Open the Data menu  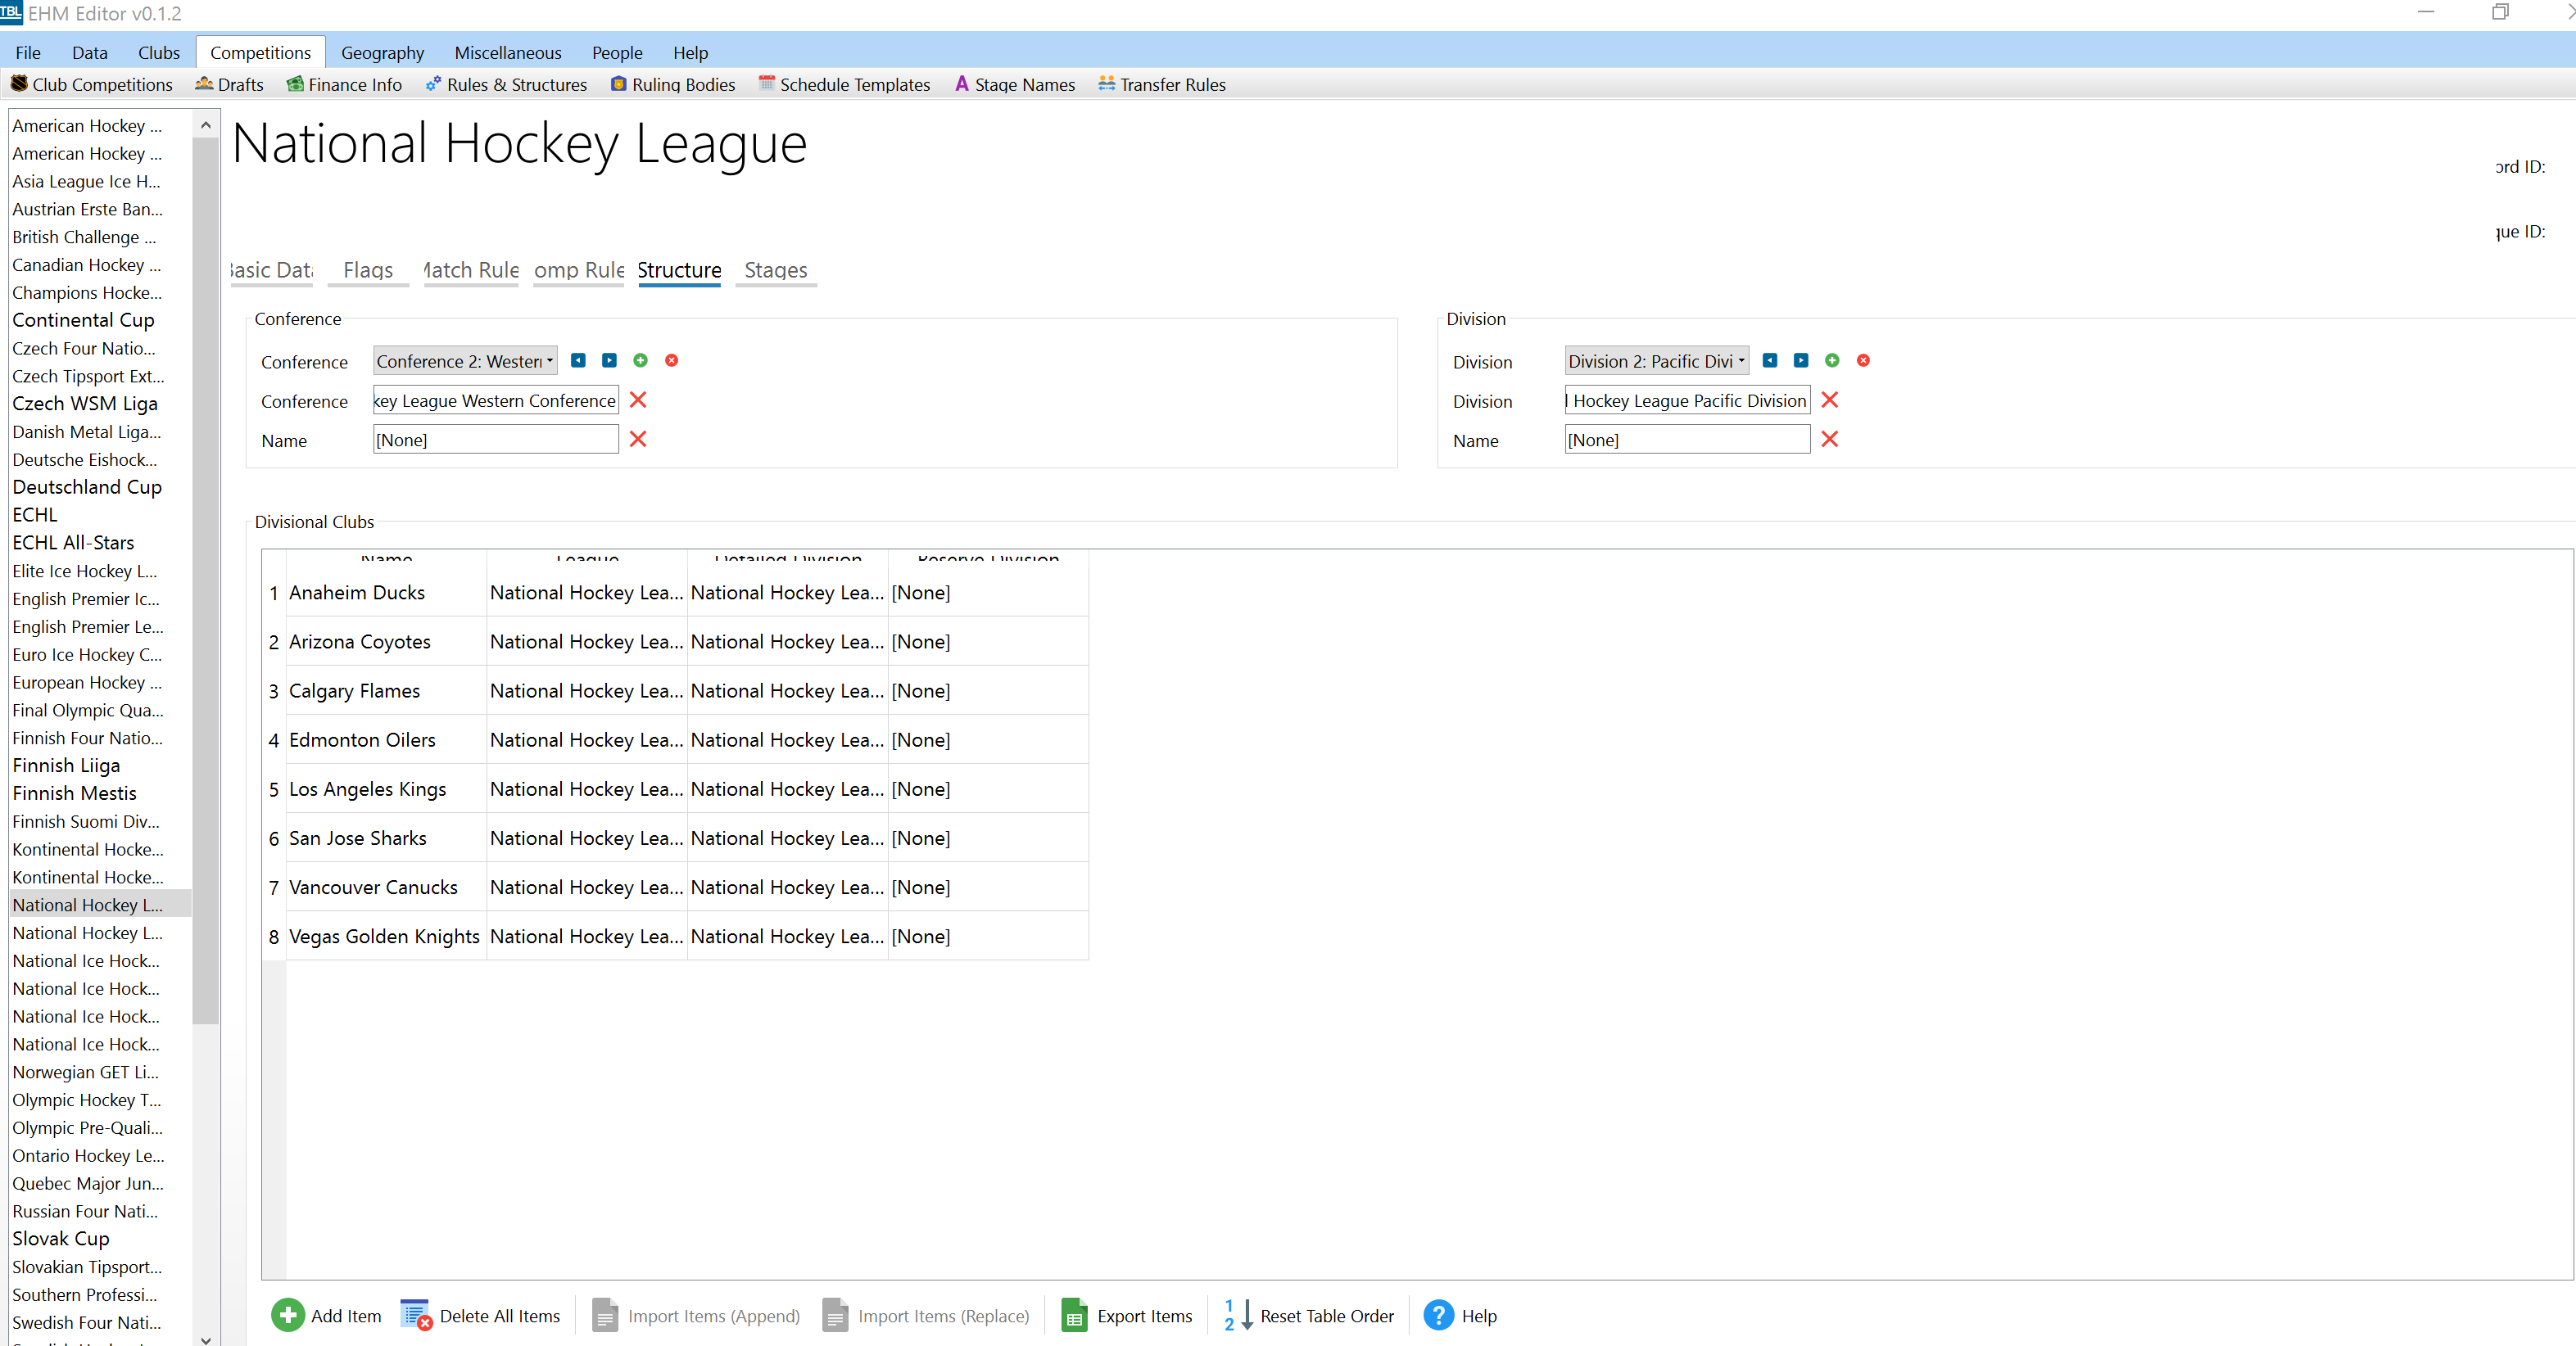coord(90,53)
